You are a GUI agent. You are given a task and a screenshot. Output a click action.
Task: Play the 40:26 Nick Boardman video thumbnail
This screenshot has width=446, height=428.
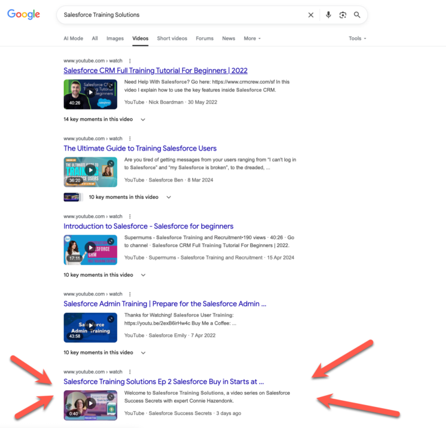(90, 94)
